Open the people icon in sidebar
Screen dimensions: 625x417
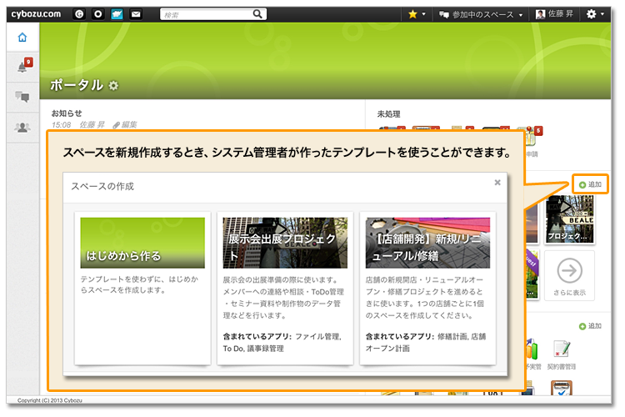click(22, 127)
